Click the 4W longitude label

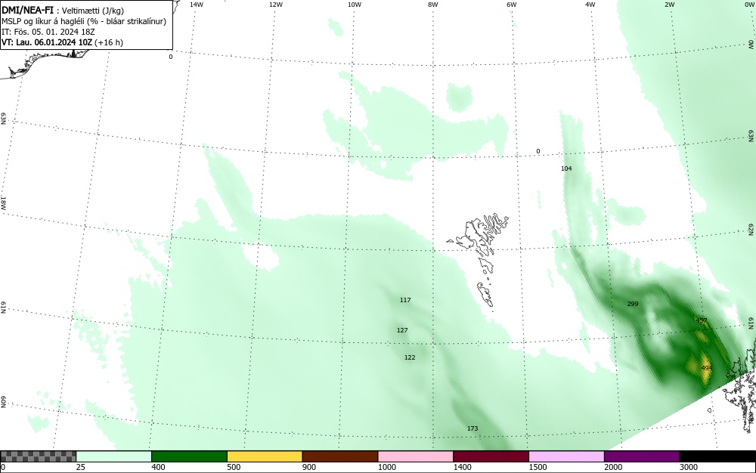click(590, 5)
